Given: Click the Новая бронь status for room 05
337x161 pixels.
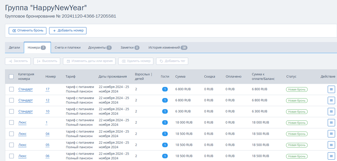Looking at the screenshot, I should tap(297, 145).
